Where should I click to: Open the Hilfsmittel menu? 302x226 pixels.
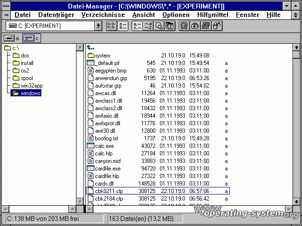(213, 15)
